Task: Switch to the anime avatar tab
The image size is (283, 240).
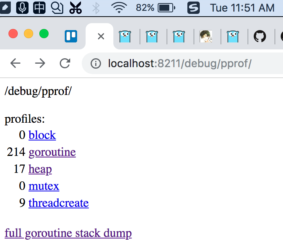Action: pyautogui.click(x=206, y=37)
